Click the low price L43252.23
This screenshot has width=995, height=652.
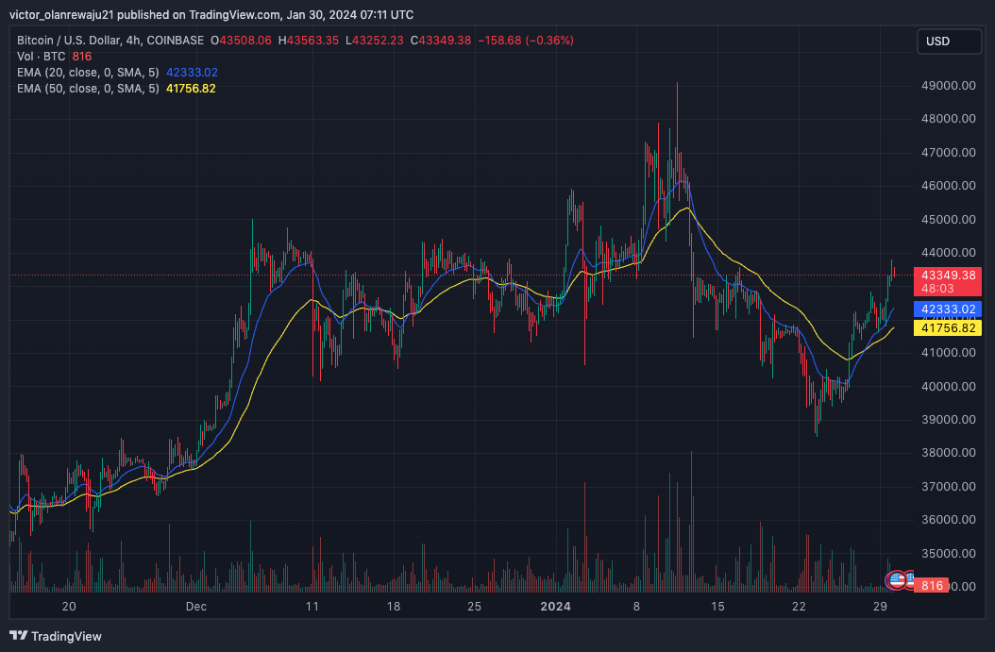pos(375,40)
